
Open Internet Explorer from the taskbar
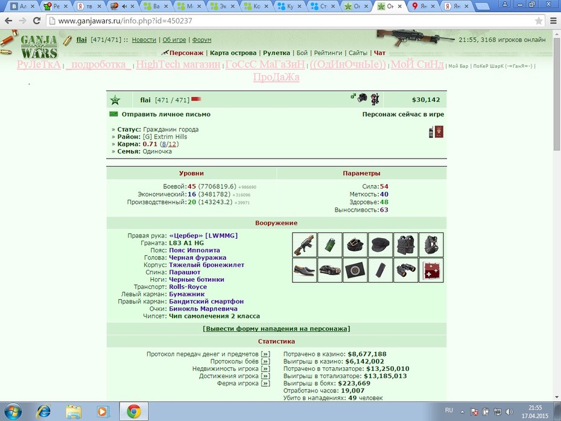43,412
